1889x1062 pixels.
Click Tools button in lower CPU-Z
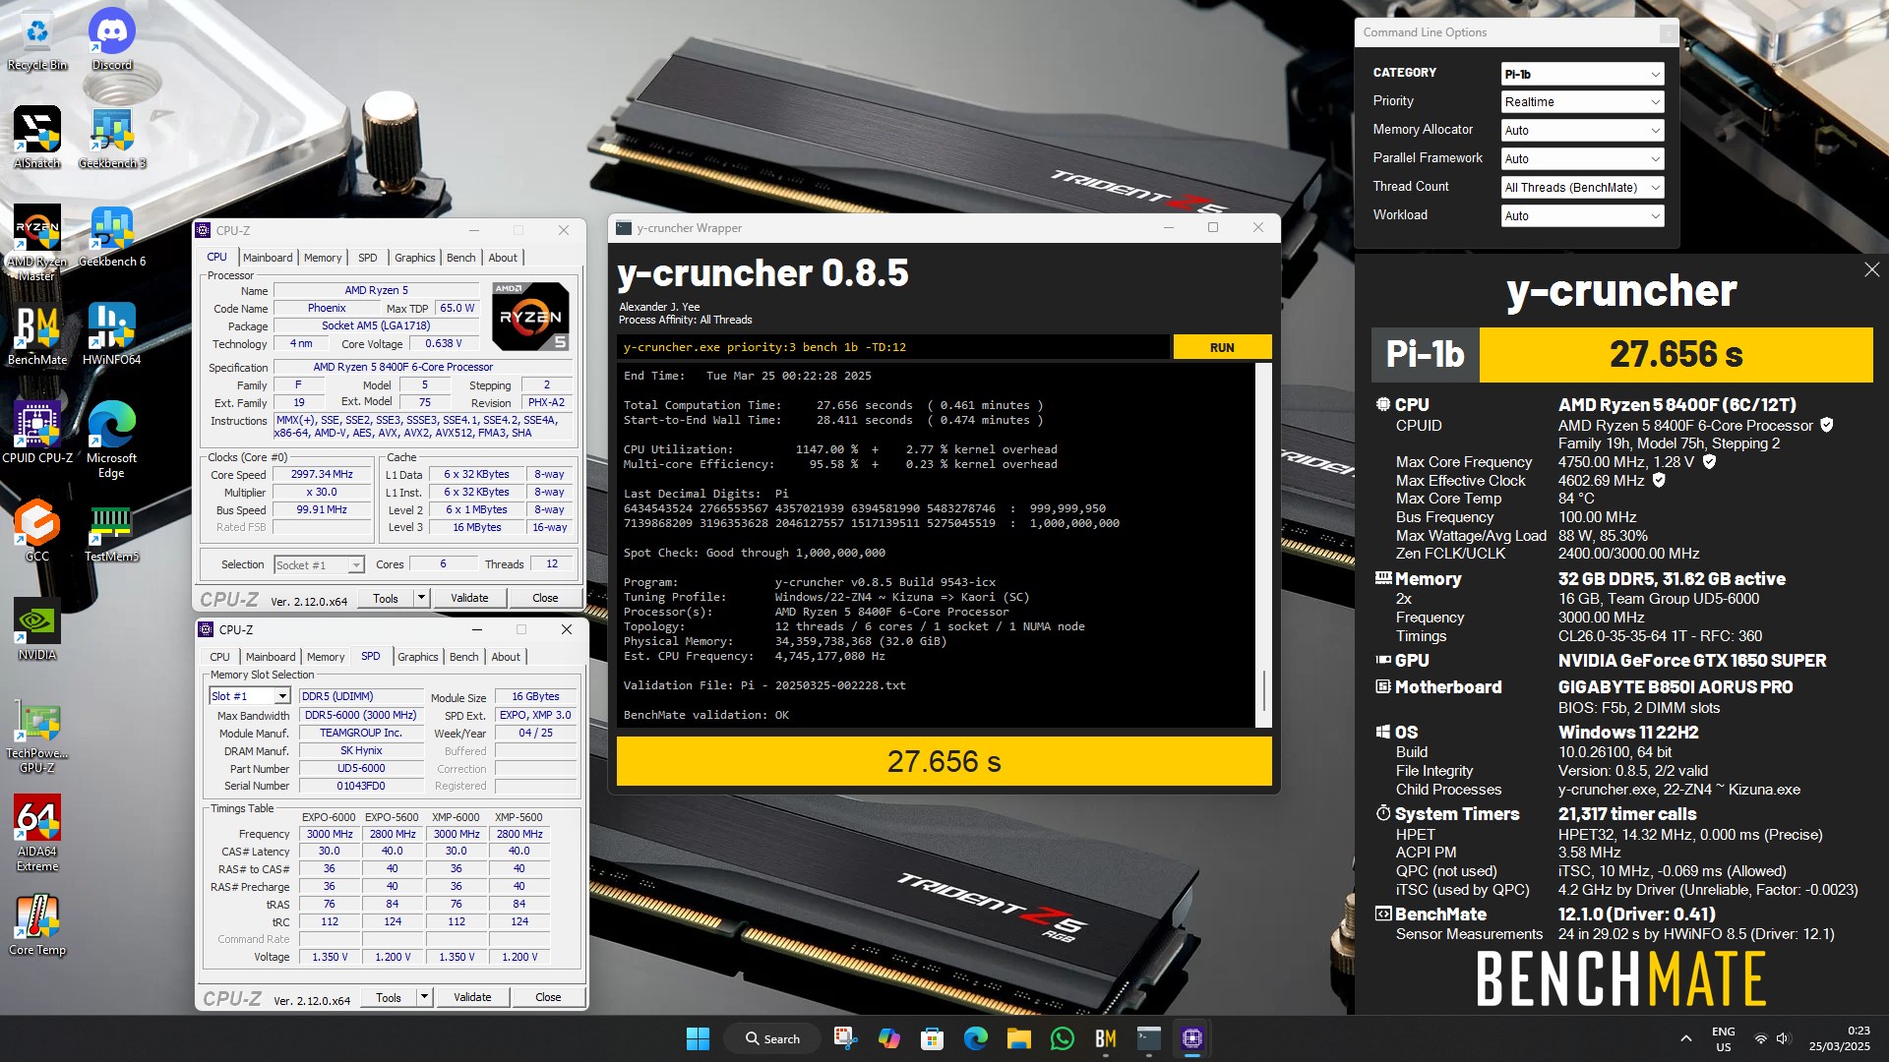(x=389, y=997)
